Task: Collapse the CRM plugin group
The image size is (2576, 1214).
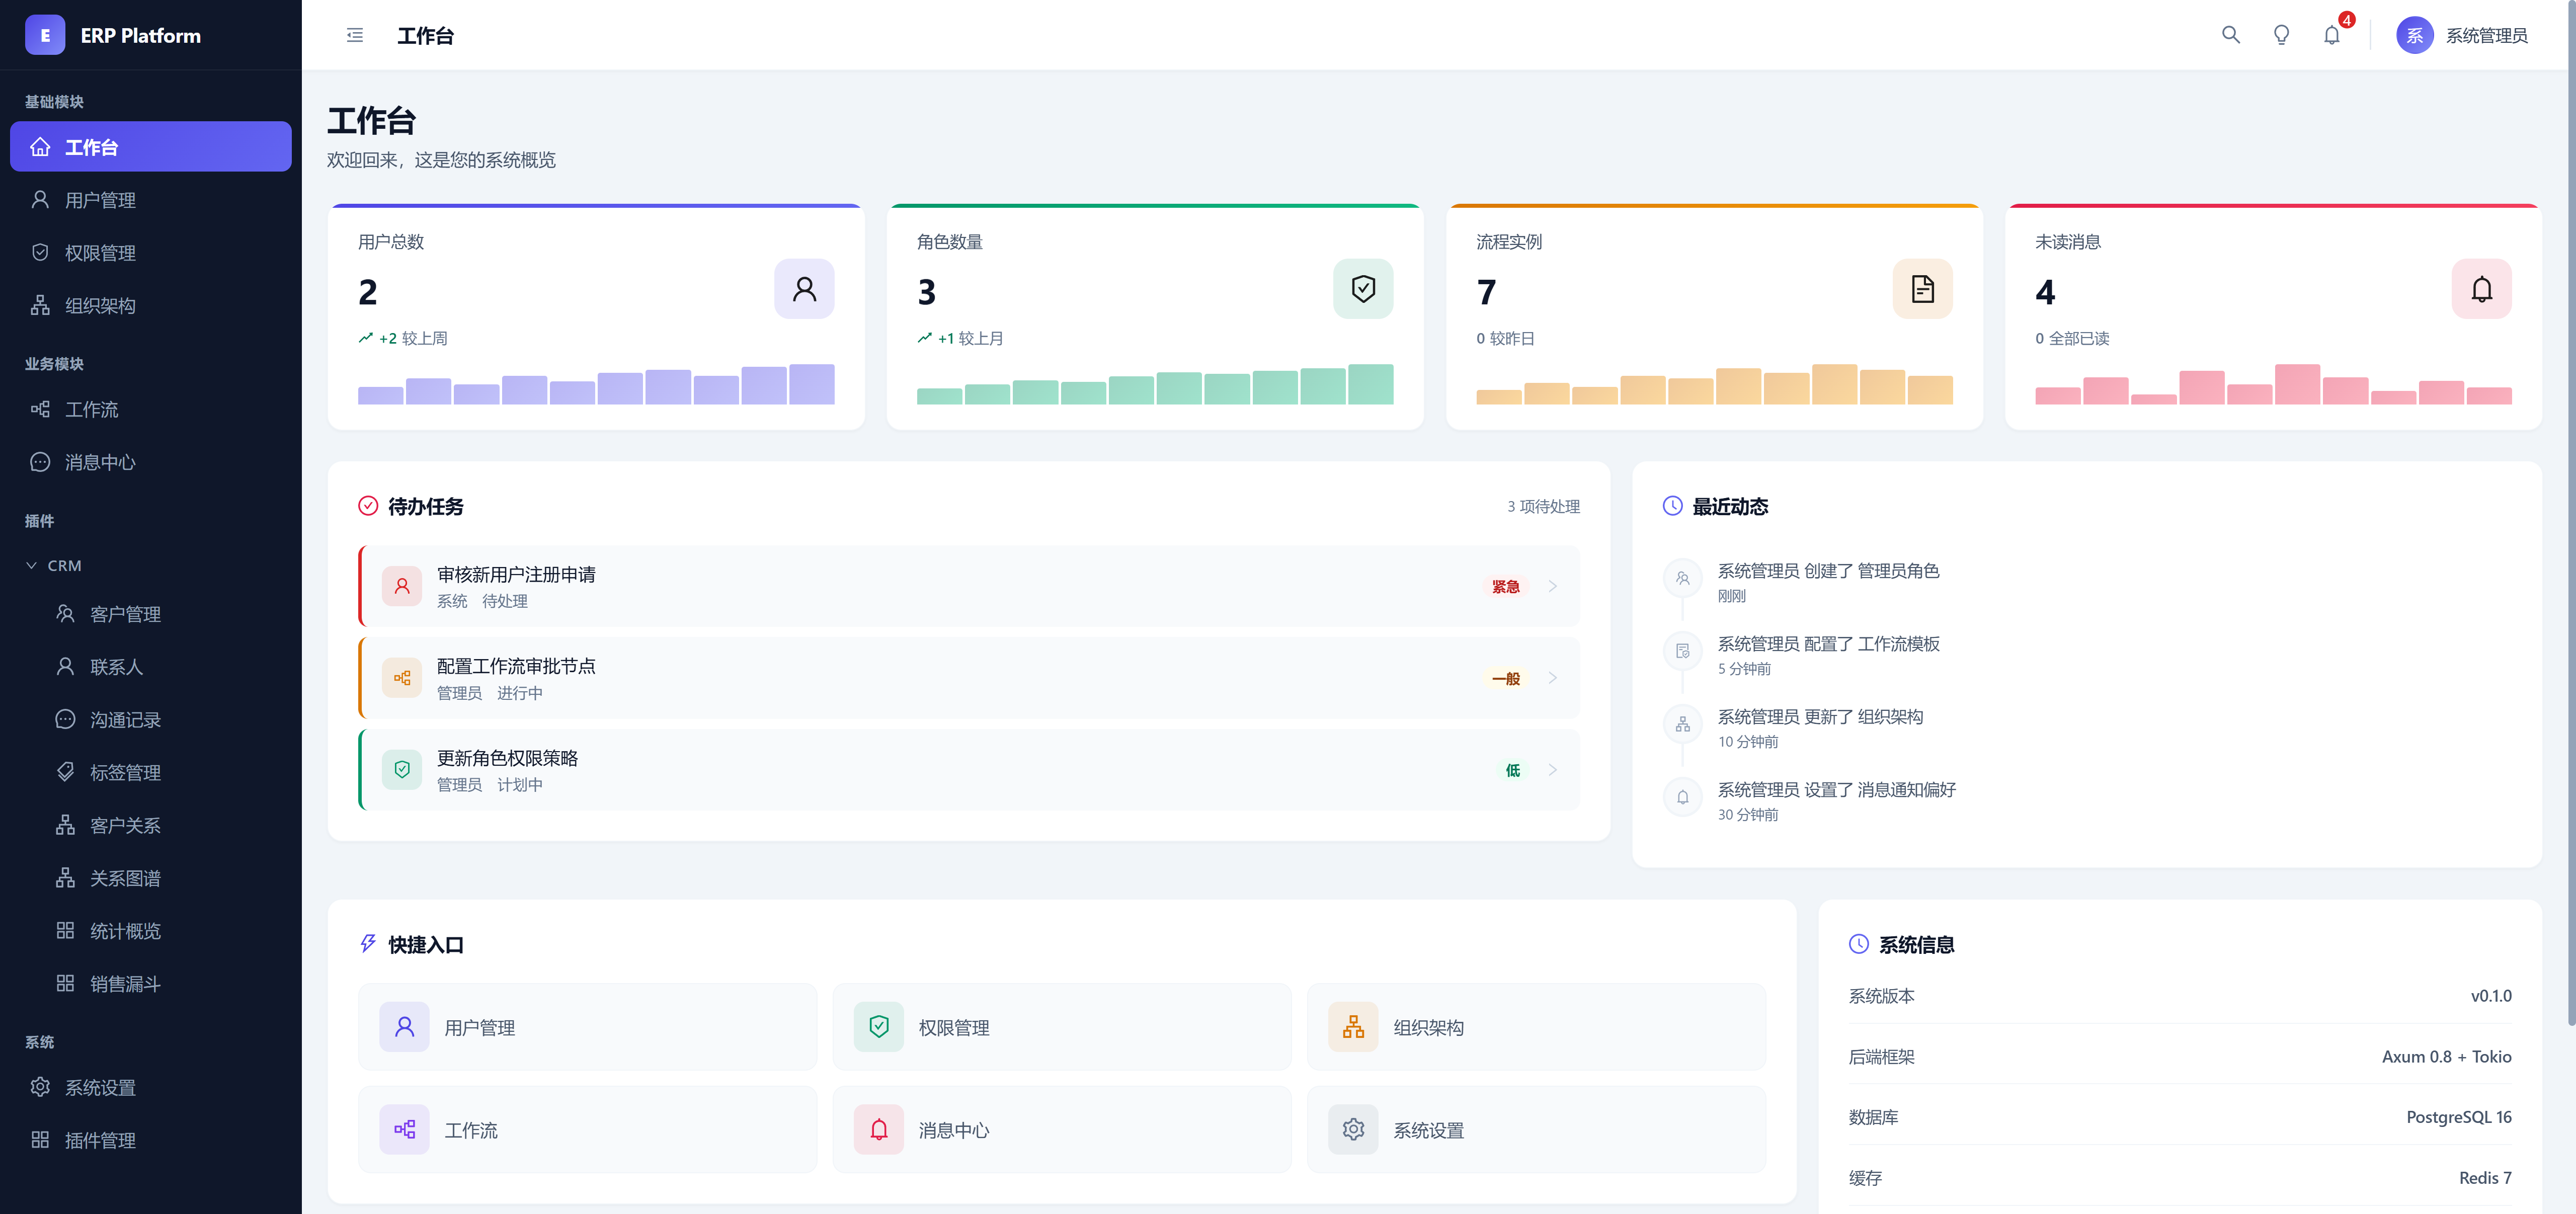Action: click(32, 565)
